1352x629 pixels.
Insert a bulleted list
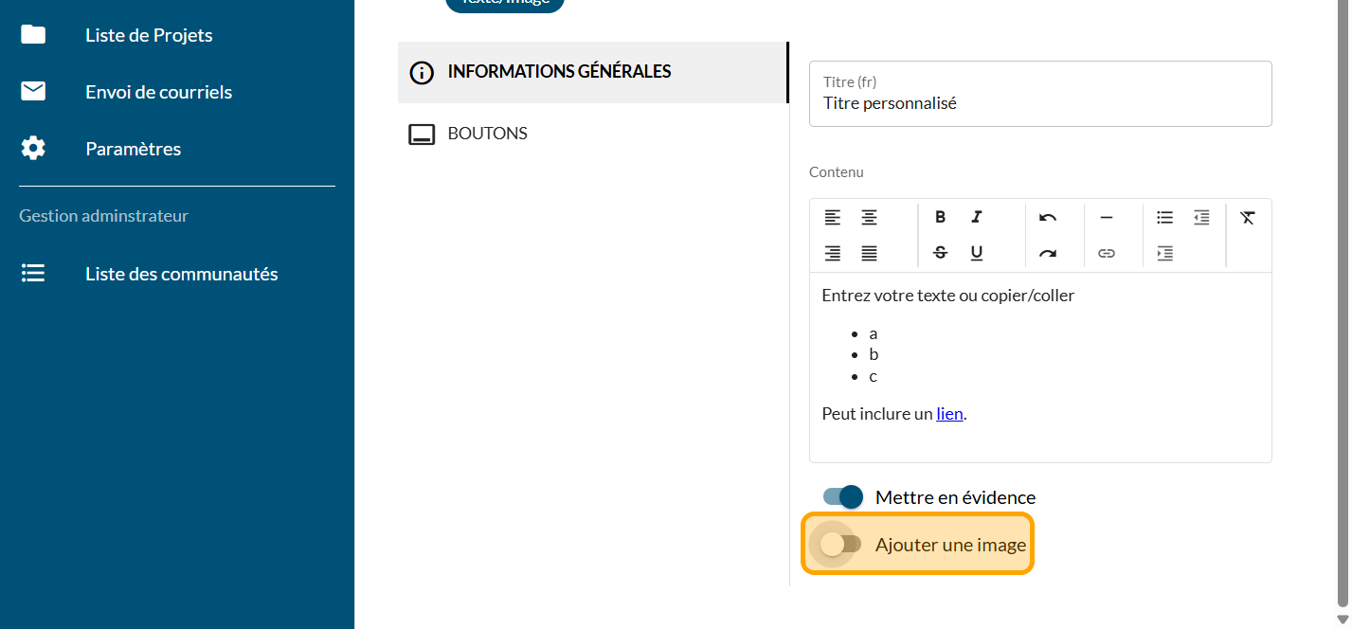pos(1164,217)
